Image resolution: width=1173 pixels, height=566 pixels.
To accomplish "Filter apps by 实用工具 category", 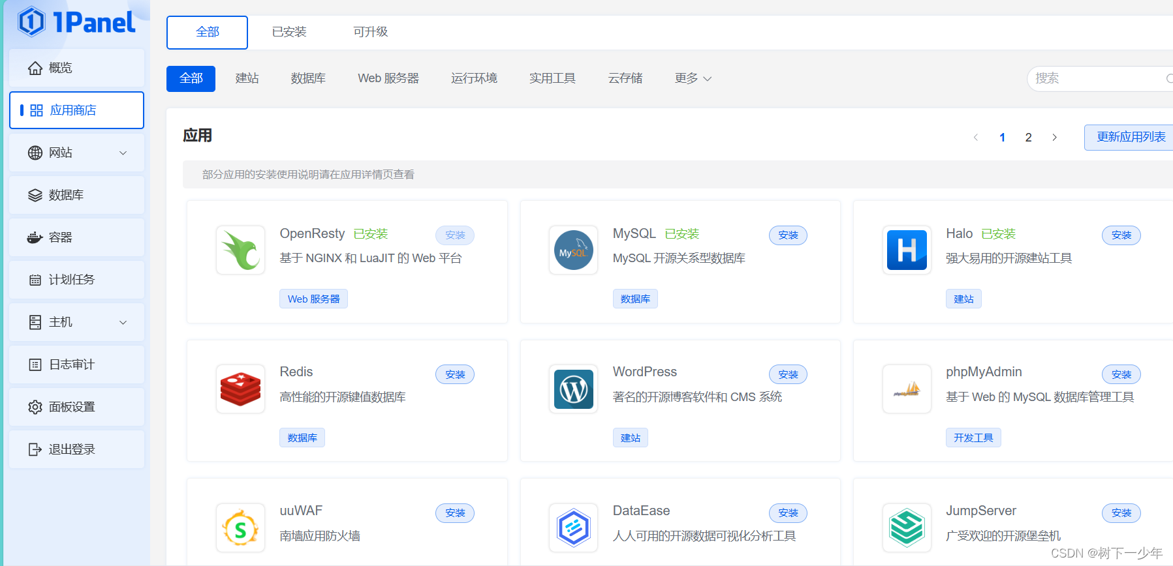I will [x=552, y=78].
